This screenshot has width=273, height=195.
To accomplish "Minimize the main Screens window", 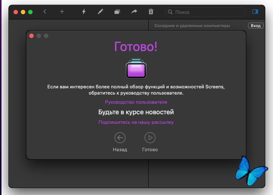I will (x=23, y=12).
